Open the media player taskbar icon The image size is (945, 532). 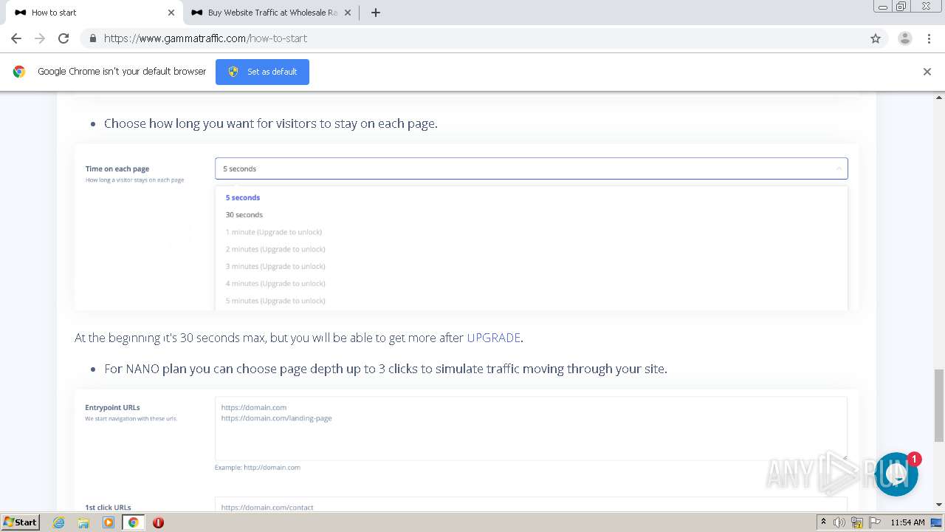tap(109, 522)
